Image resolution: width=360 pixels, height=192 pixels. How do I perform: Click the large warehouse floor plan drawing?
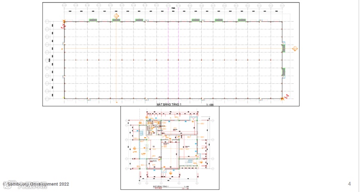point(171,54)
